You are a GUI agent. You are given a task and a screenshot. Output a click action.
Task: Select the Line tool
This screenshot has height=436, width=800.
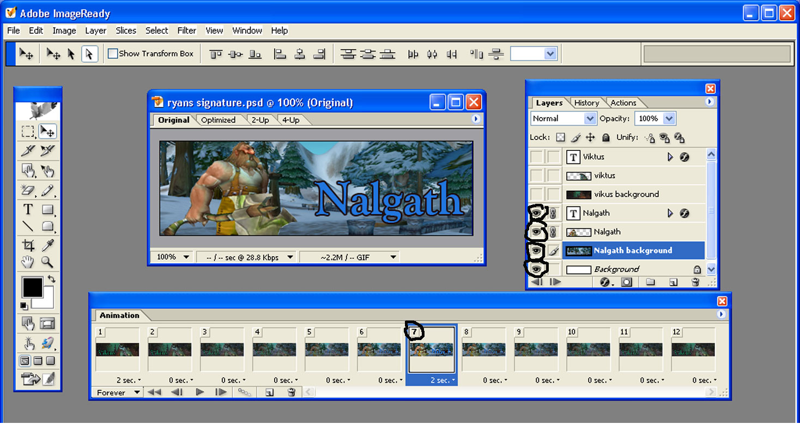[28, 226]
